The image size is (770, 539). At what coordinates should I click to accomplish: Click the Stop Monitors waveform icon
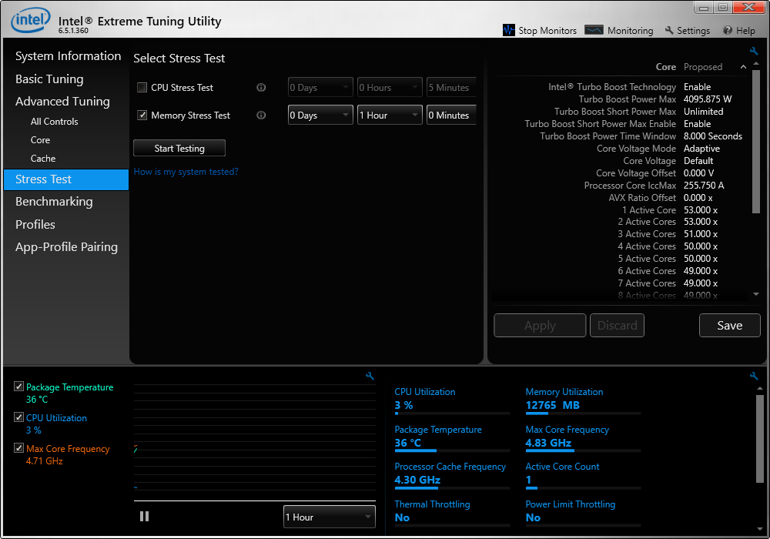tap(509, 30)
